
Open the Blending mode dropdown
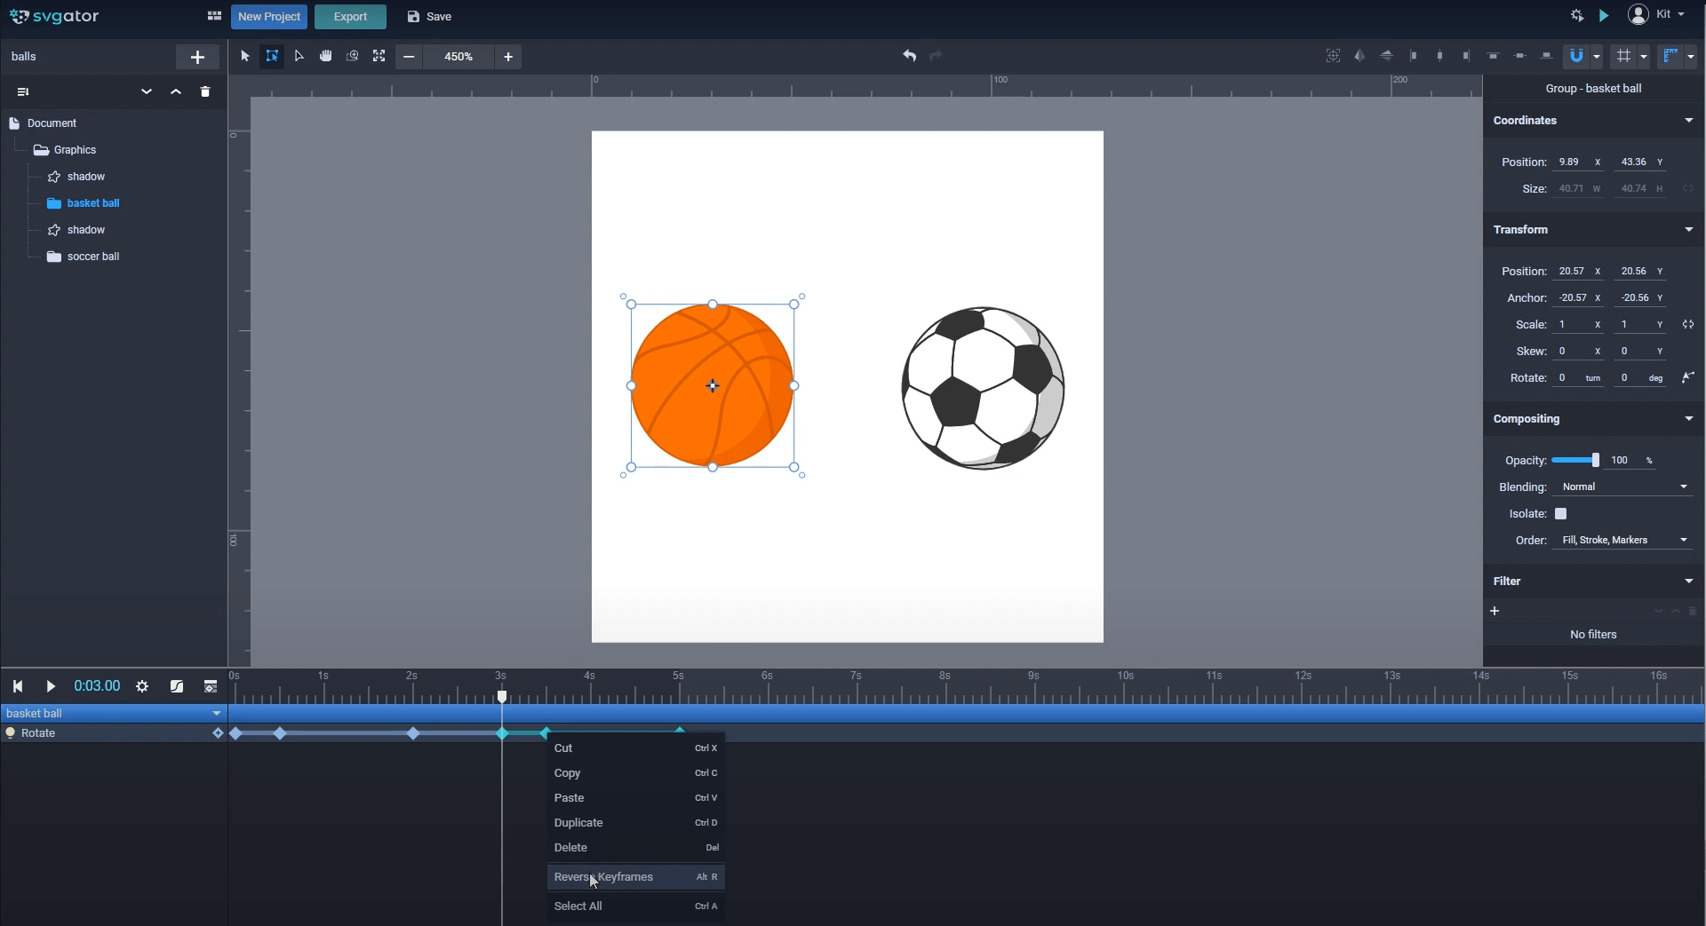[1624, 487]
